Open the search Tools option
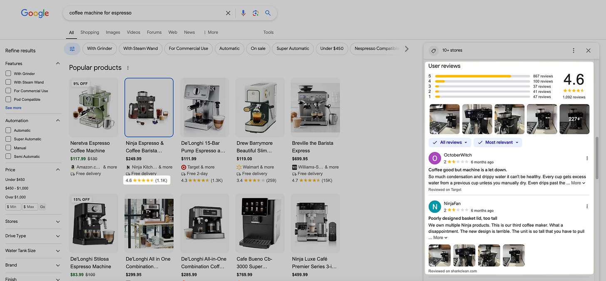 coord(268,32)
